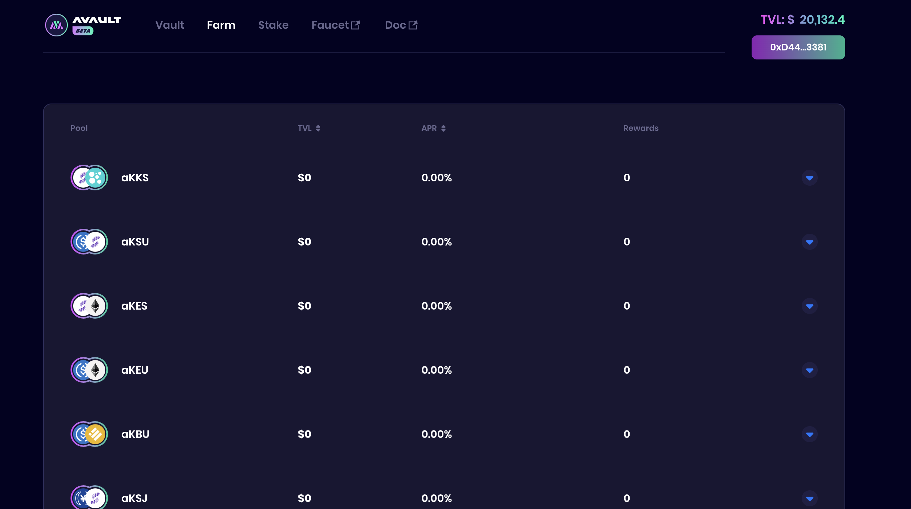The image size is (911, 509).
Task: Sort pools by APR column arrows
Action: click(443, 128)
